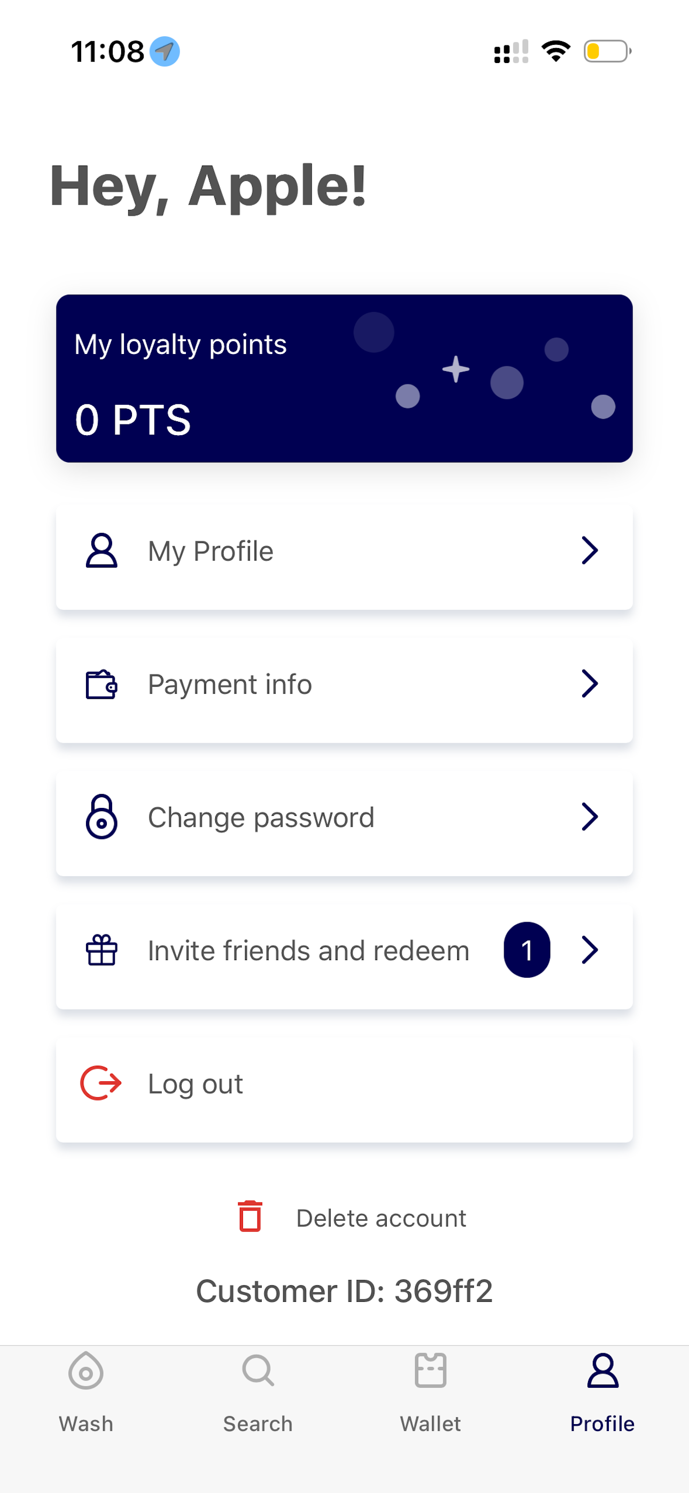Tap the Search magnifier icon
Viewport: 689px width, 1493px height.
point(258,1370)
